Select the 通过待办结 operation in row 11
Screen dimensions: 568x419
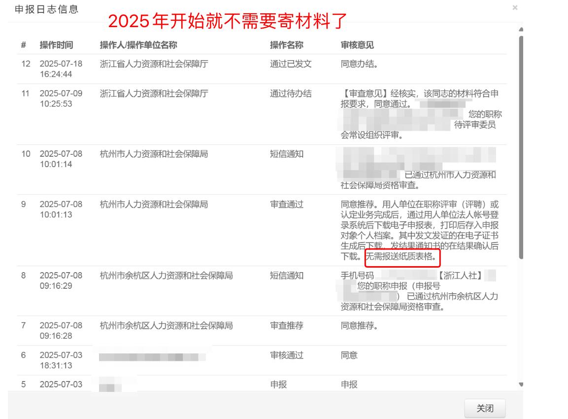[291, 94]
